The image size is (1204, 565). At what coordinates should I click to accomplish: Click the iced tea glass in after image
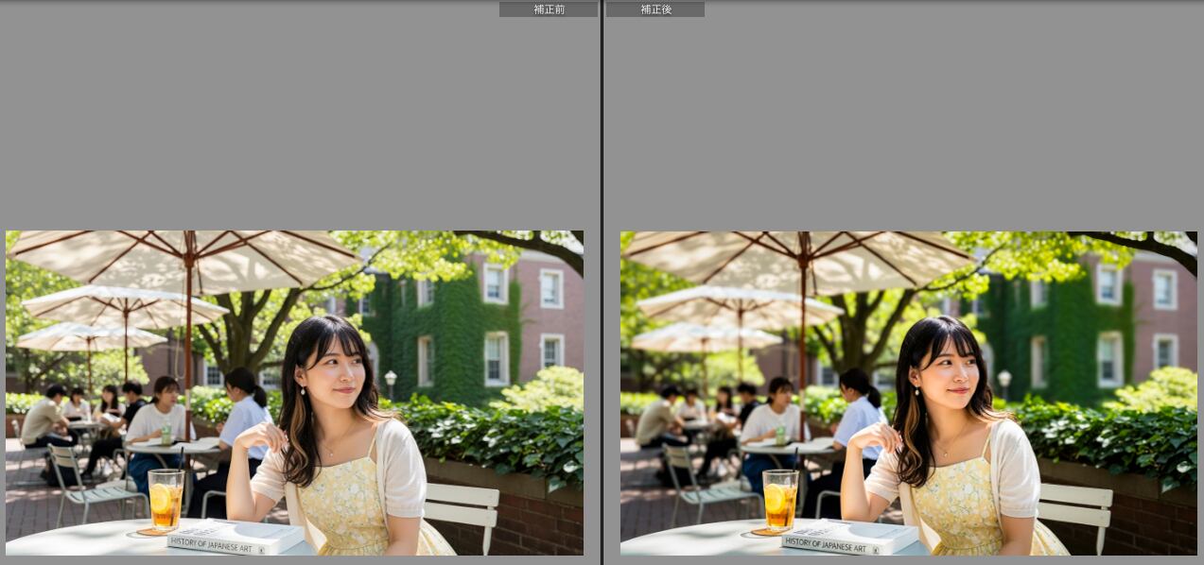[x=780, y=499]
